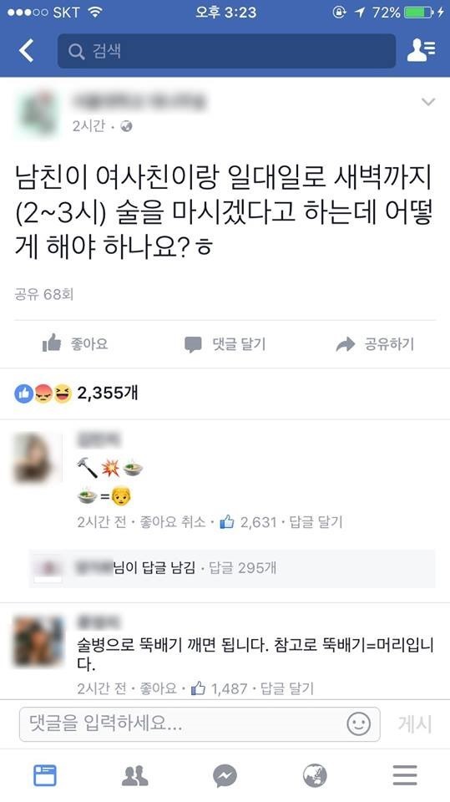This screenshot has height=802, width=450.
Task: Open the friend requests icon in header
Action: (x=421, y=51)
